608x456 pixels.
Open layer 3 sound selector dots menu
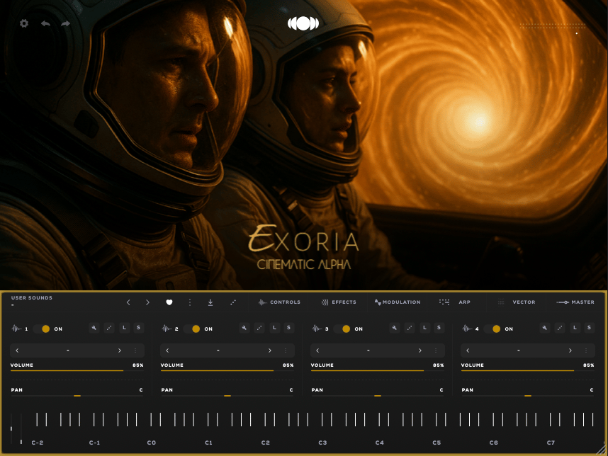pyautogui.click(x=436, y=350)
